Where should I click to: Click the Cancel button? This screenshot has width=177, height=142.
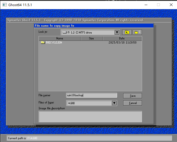coord(133,103)
